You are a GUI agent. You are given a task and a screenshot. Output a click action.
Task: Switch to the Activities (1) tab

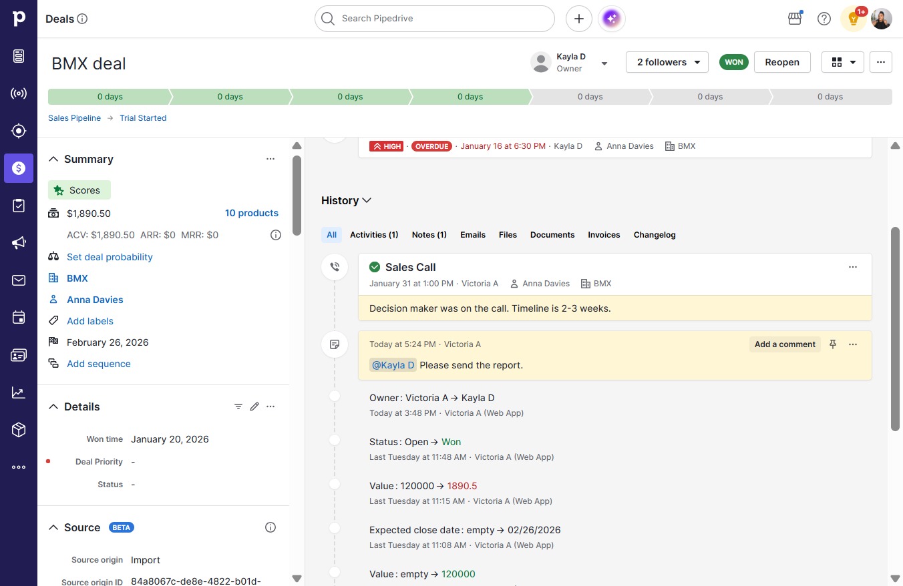[x=374, y=235]
